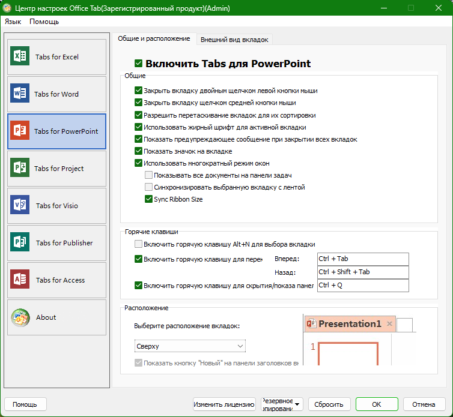Click the Изменить лицензию button
Screen dimensions: 453x417
click(x=224, y=404)
